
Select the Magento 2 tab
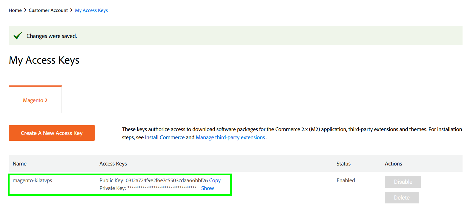click(35, 100)
